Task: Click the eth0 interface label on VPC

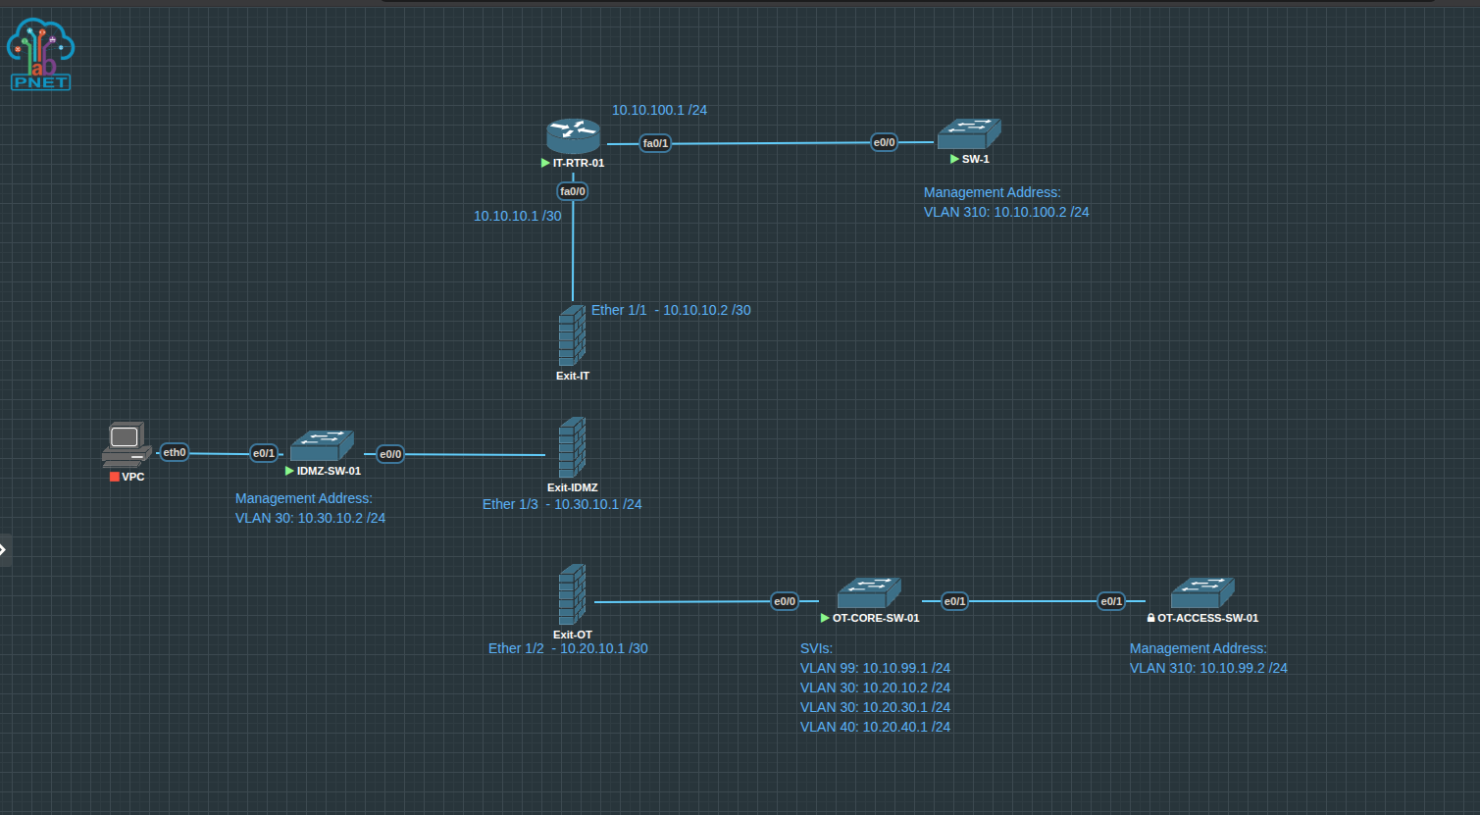Action: tap(175, 452)
